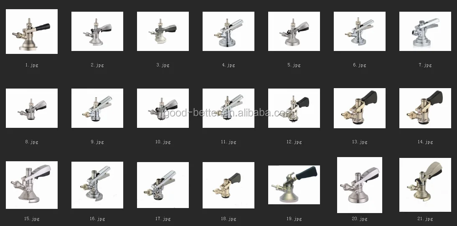This screenshot has height=226, width=457.
Task: Select the 1.jpg thumbnail image
Action: pos(32,31)
